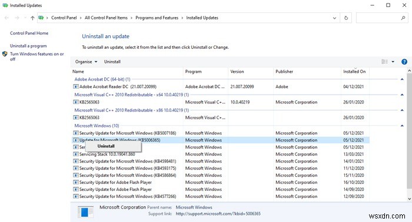Open recent locations dropdown next to forward arrow
The image size is (412, 222).
(x=25, y=18)
